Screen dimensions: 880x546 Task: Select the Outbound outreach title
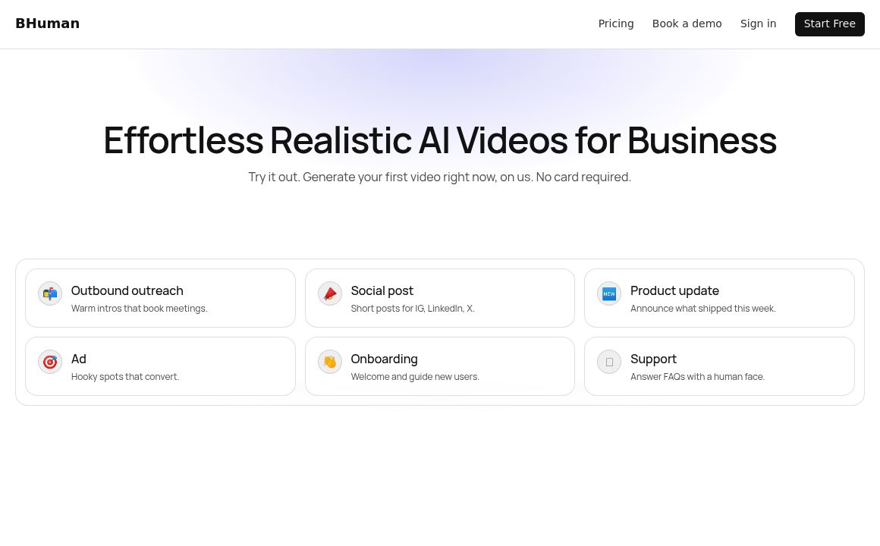pos(127,290)
